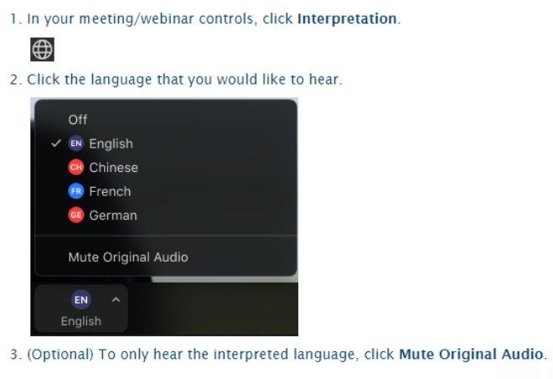Screen dimensions: 553x379
Task: Expand the language list with the up chevron
Action: coord(116,299)
